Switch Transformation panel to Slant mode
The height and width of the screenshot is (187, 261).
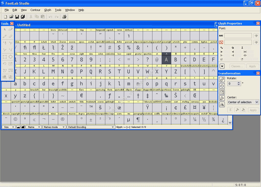(222, 98)
